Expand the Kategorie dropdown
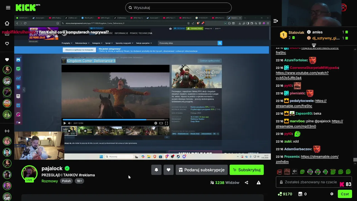 (97, 43)
